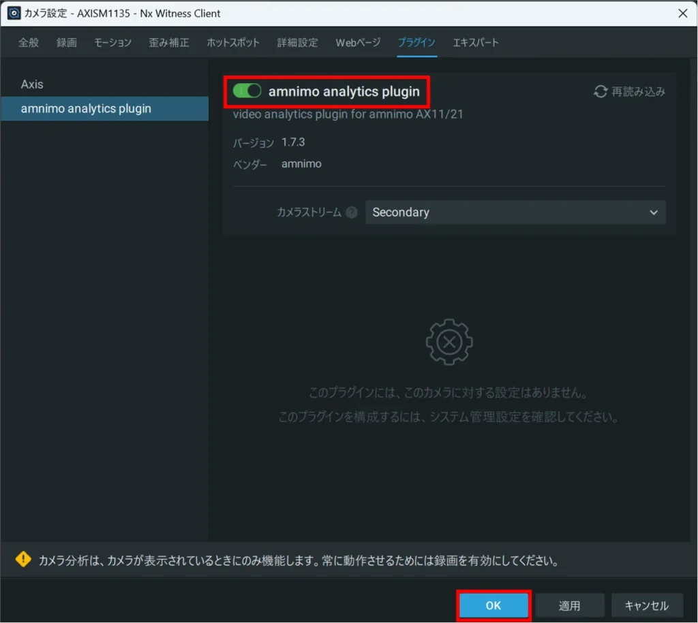This screenshot has width=698, height=623.
Task: Open the カメラストリーム Secondary dropdown
Action: tap(515, 212)
